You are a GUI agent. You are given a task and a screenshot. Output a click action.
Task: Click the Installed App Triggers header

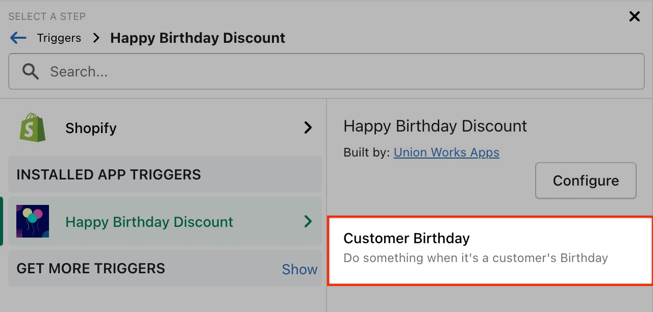(109, 175)
